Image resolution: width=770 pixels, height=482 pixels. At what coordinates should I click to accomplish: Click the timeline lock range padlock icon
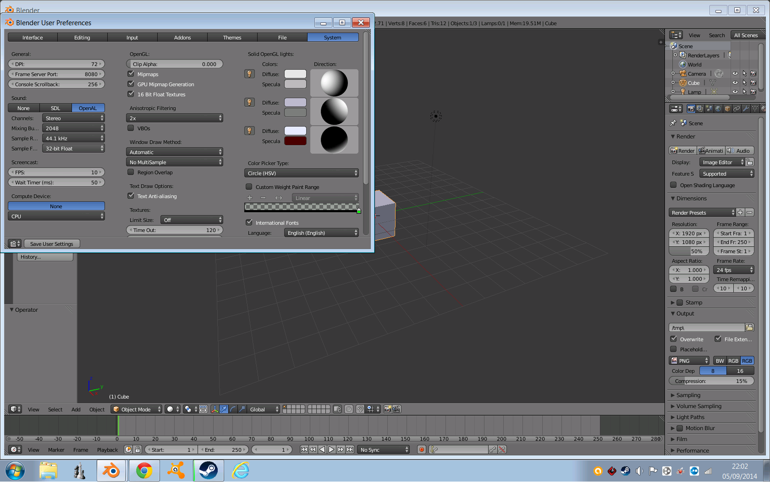pyautogui.click(x=137, y=449)
